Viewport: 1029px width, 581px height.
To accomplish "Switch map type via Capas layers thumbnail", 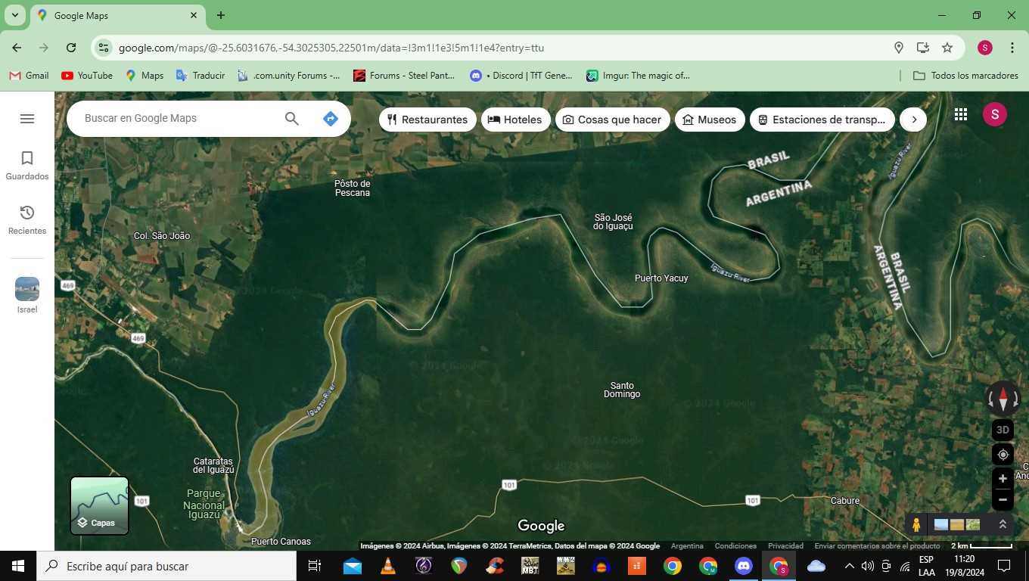I will (100, 505).
